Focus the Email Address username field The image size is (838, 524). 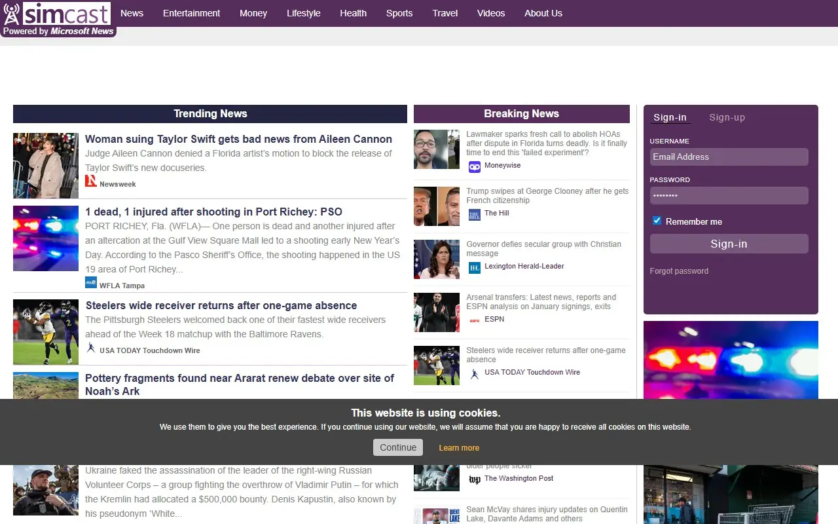[x=729, y=157]
